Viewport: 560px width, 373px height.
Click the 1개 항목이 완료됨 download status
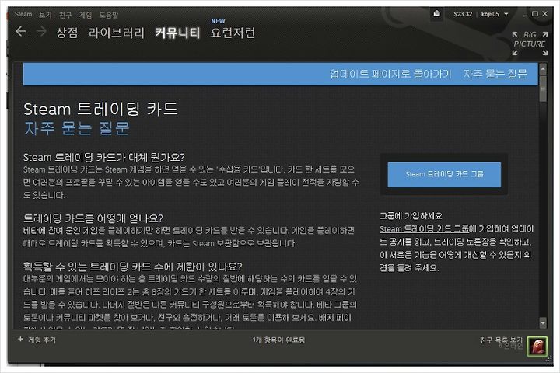(278, 340)
